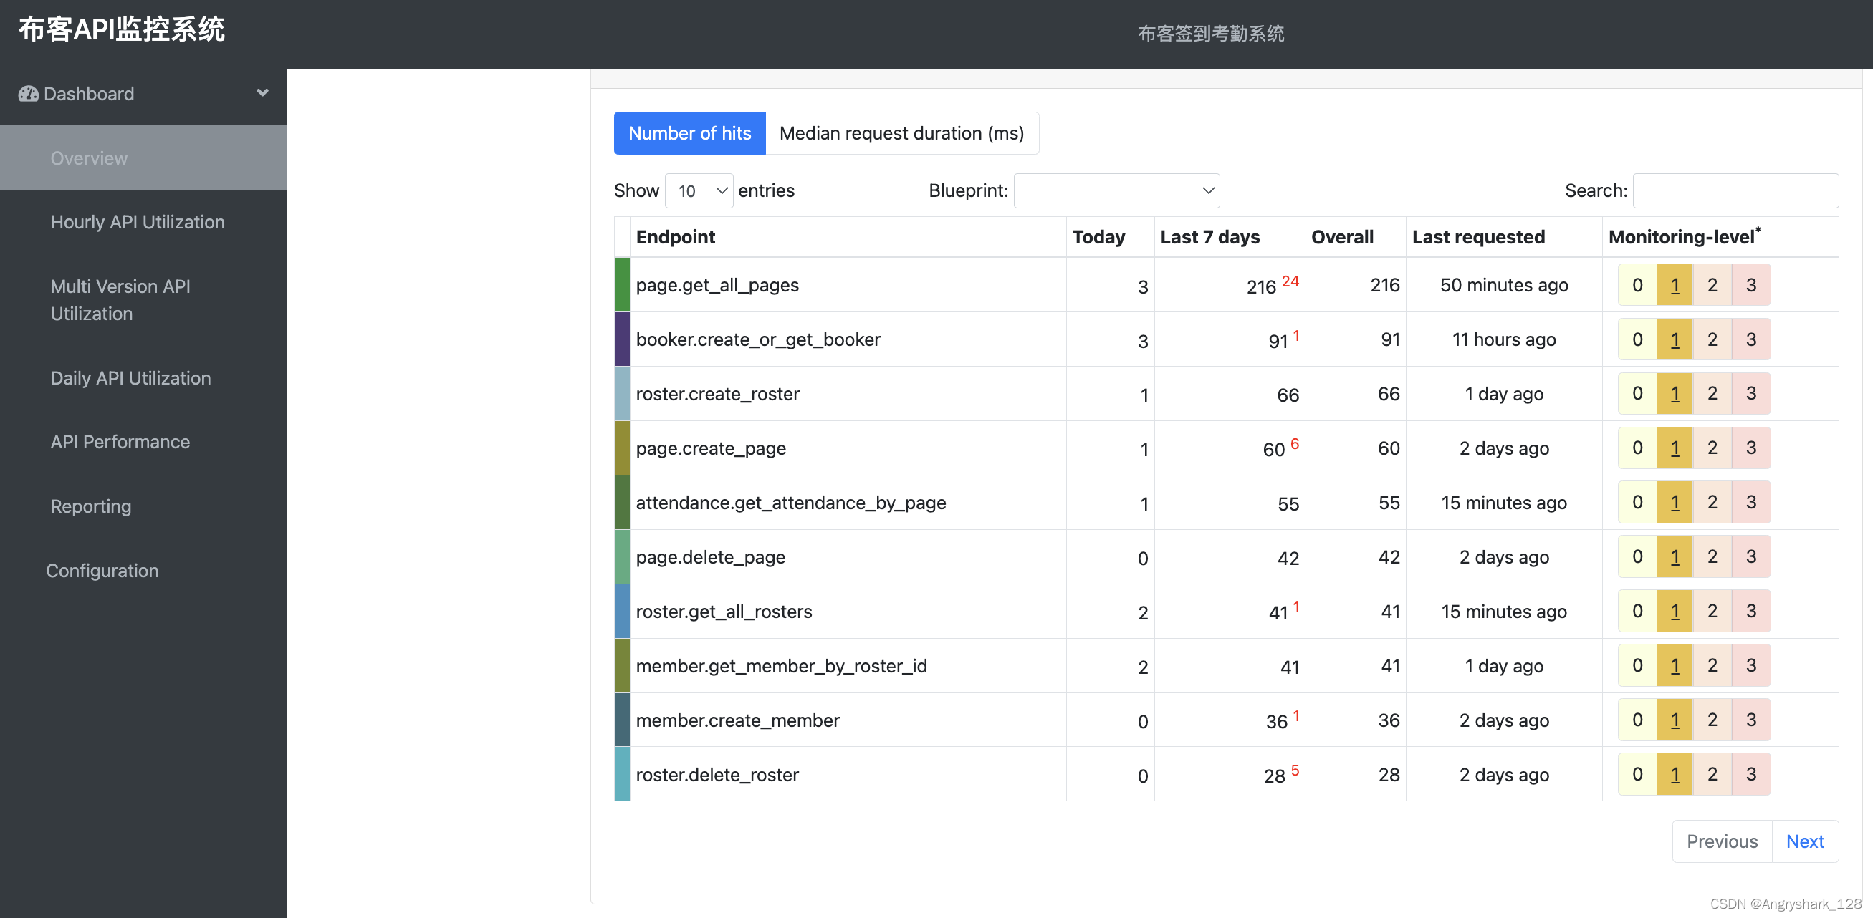
Task: Switch to Median request duration tab
Action: coord(901,133)
